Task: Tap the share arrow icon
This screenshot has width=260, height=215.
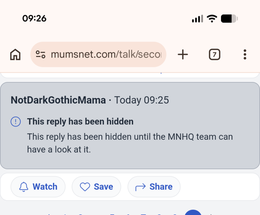Action: pos(141,187)
